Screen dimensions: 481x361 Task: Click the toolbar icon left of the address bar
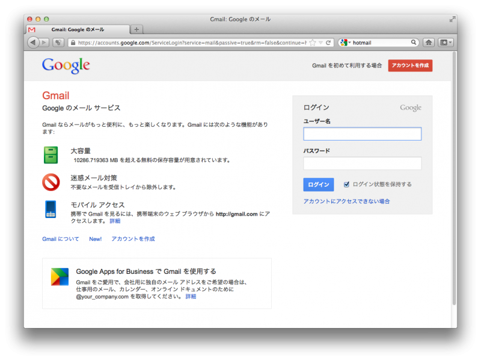tap(58, 42)
